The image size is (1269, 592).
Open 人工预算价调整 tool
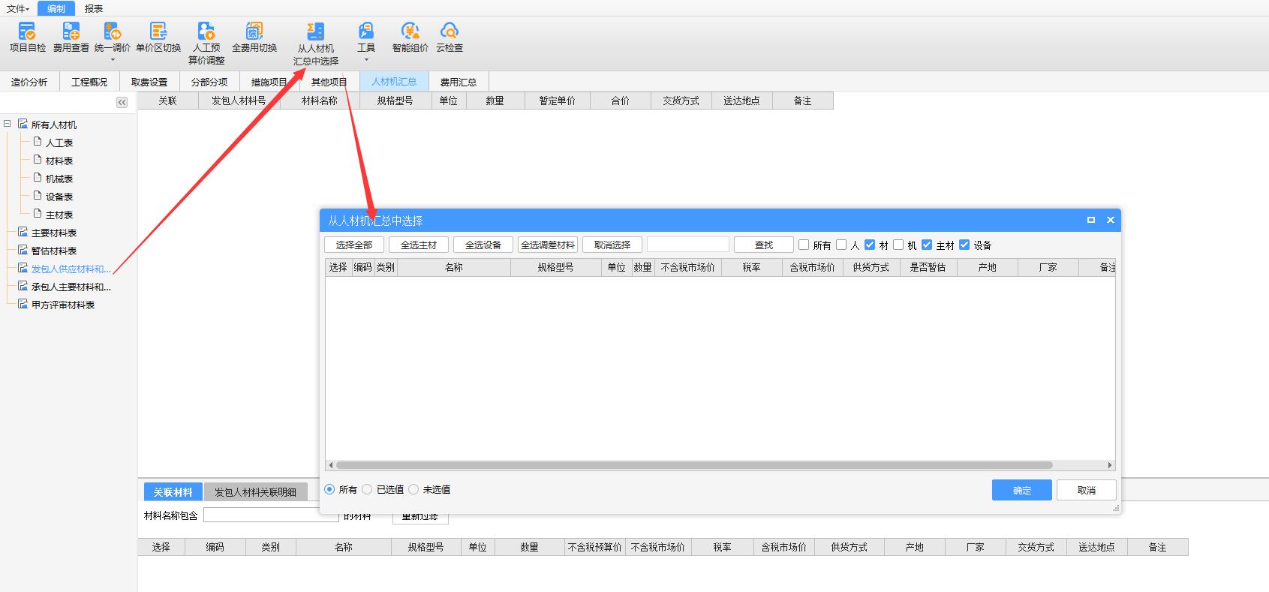click(206, 43)
